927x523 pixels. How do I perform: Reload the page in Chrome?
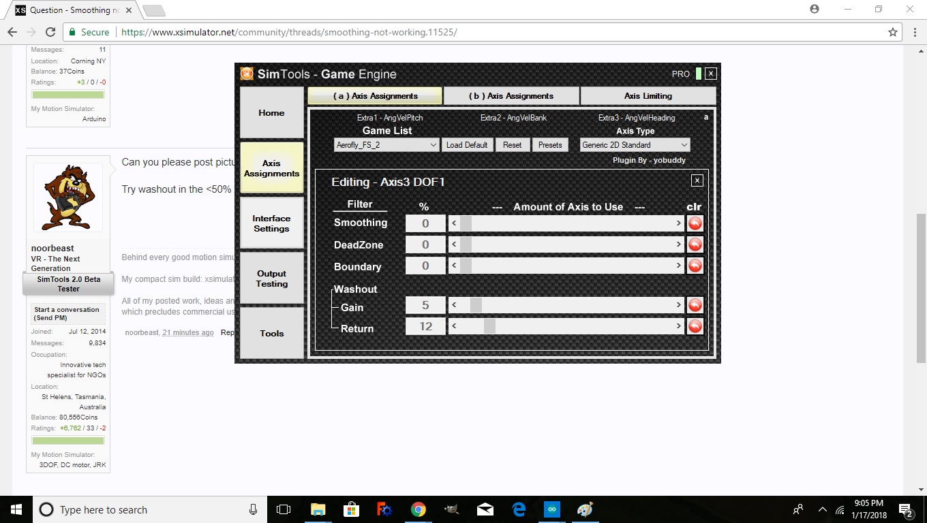click(x=50, y=32)
